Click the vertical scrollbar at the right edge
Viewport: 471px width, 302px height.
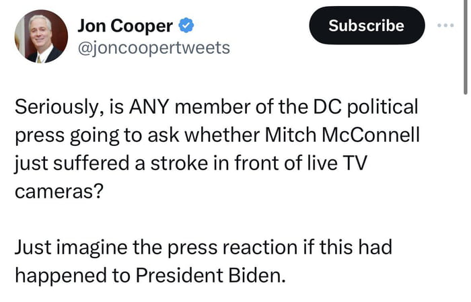point(466,47)
